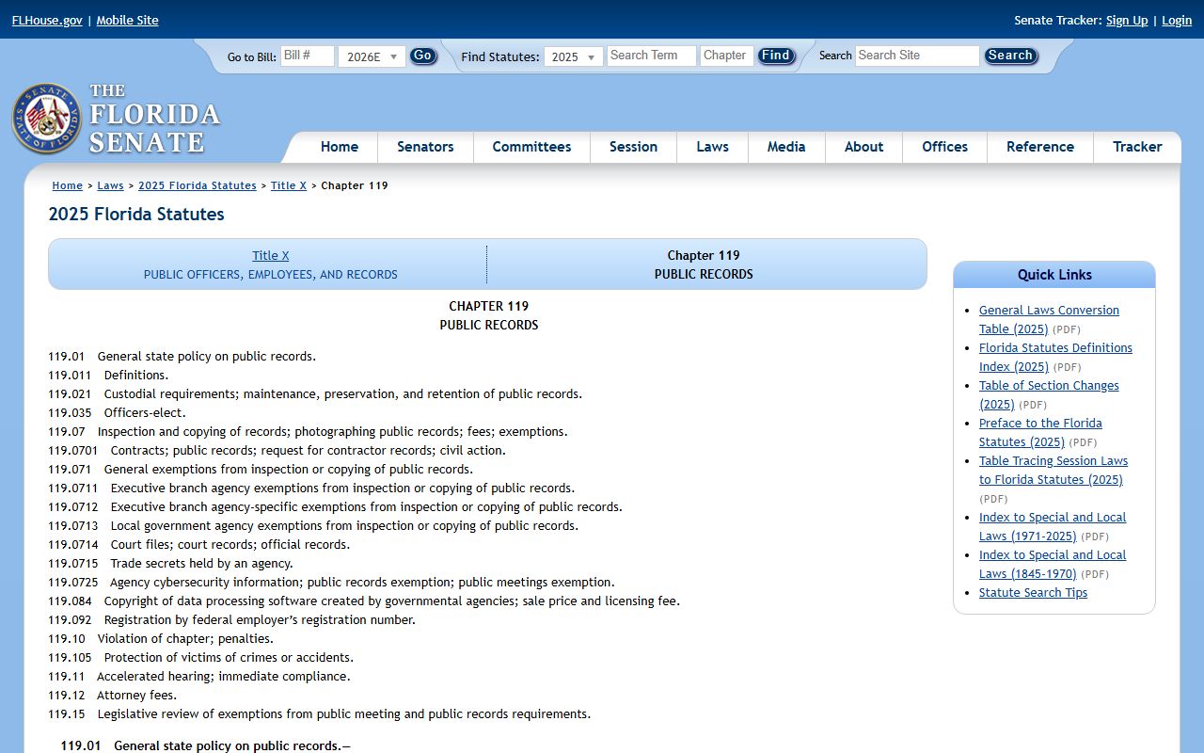This screenshot has width=1204, height=753.
Task: Open the Laws navigation tab
Action: [x=712, y=147]
